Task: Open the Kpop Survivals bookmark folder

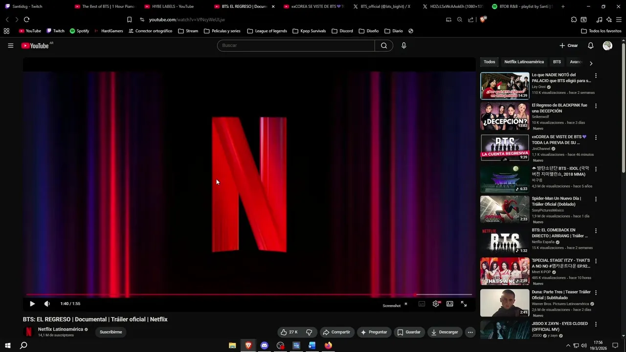Action: [x=309, y=31]
